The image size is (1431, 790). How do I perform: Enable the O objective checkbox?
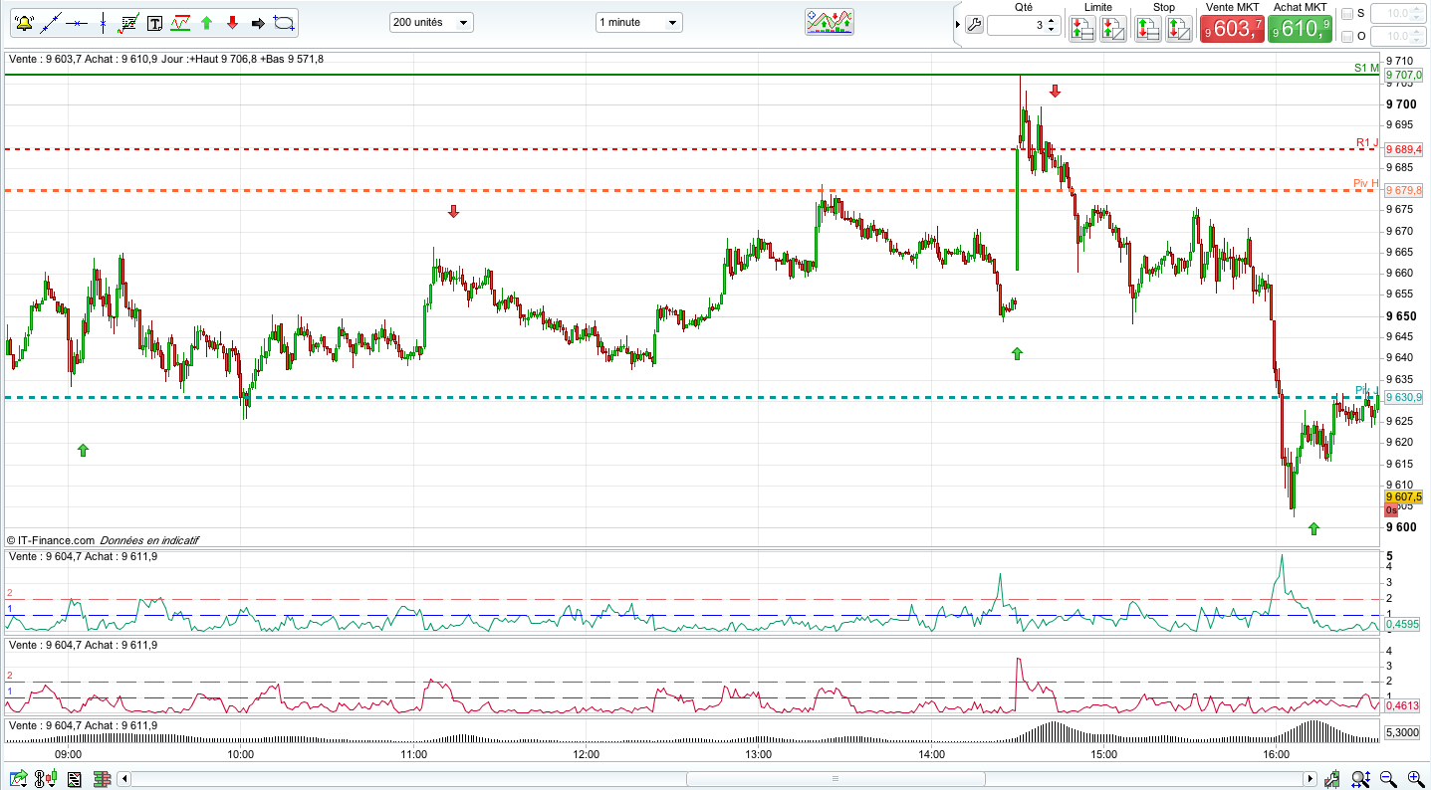click(x=1347, y=37)
